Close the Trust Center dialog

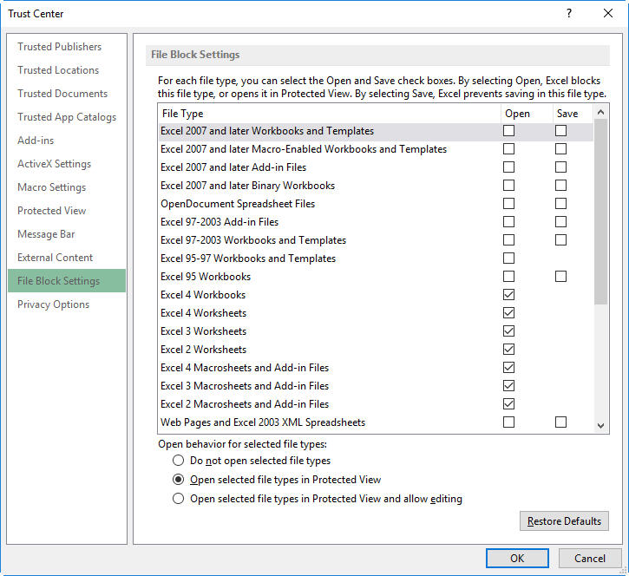pos(607,14)
